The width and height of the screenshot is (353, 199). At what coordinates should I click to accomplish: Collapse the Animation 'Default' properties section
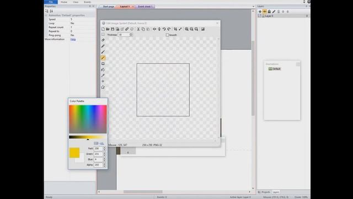(x=46, y=15)
